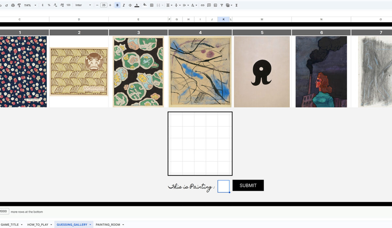Open the fill color picker
The image size is (392, 228).
(145, 5)
